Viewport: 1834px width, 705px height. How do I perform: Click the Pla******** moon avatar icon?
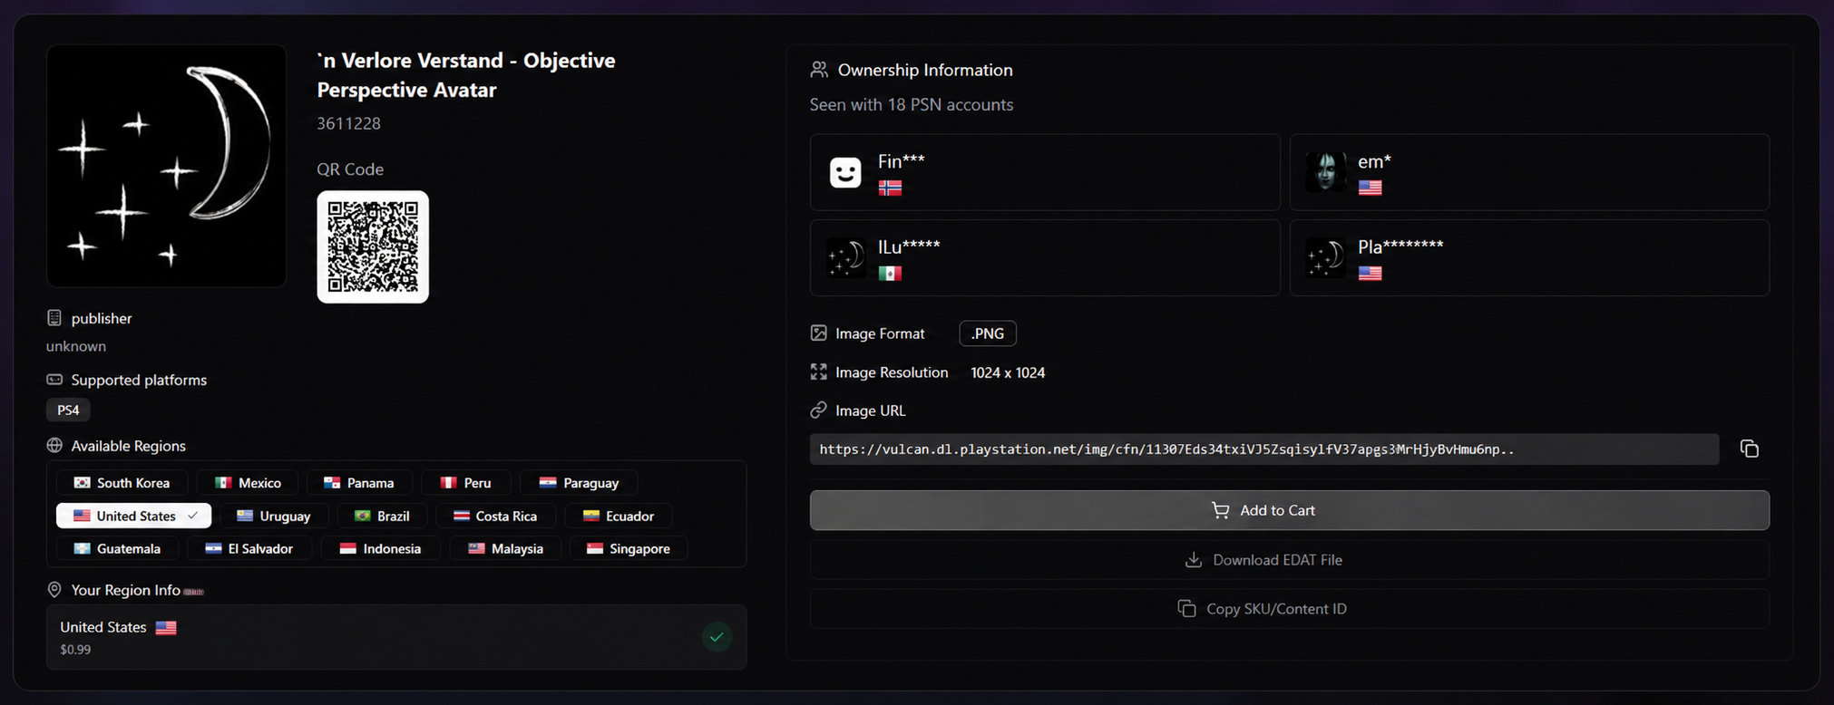[x=1325, y=257]
